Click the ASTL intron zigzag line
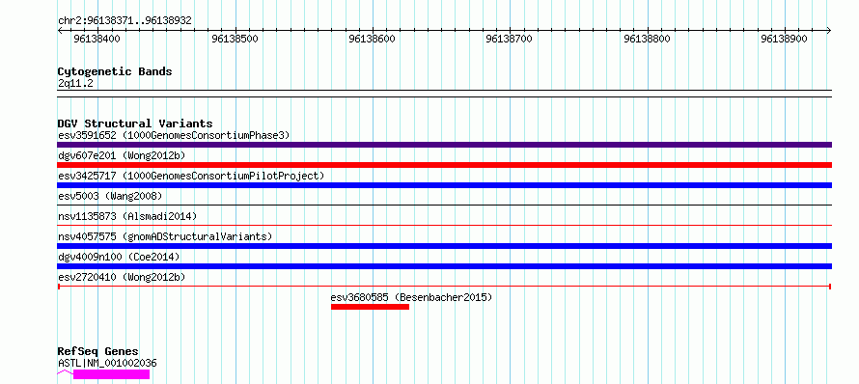 [66, 372]
